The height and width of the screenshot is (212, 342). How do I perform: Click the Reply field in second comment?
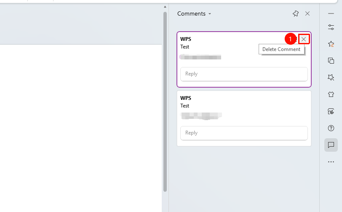244,133
